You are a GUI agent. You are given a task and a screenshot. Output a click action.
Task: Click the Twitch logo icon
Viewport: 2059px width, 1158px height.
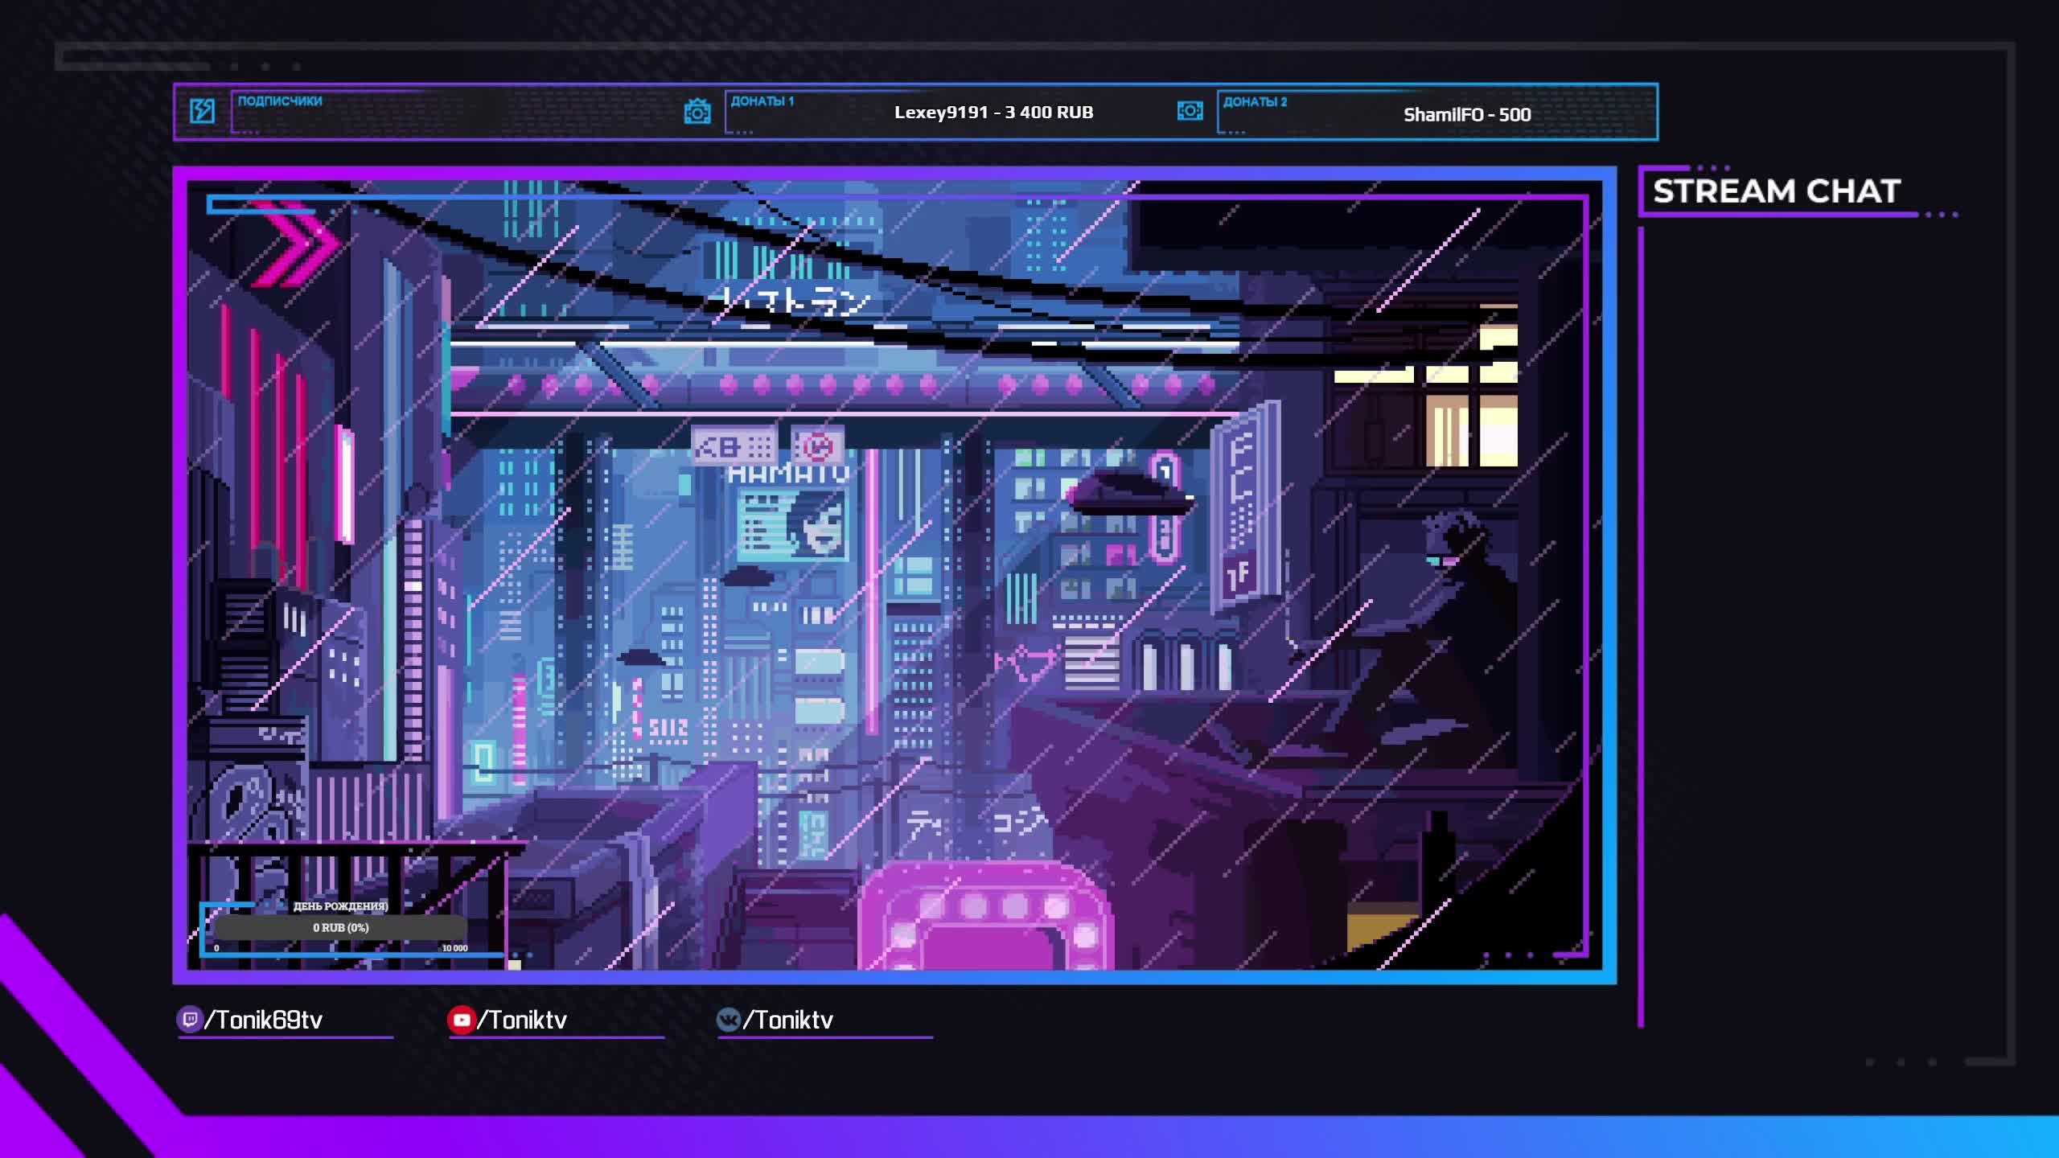pos(189,1020)
